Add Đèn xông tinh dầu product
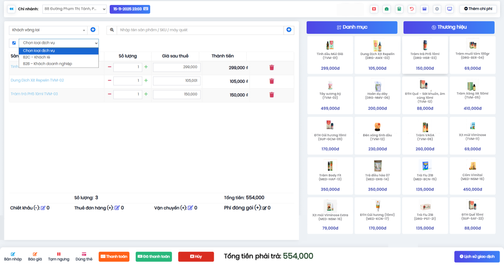504x268 pixels. coord(378,135)
